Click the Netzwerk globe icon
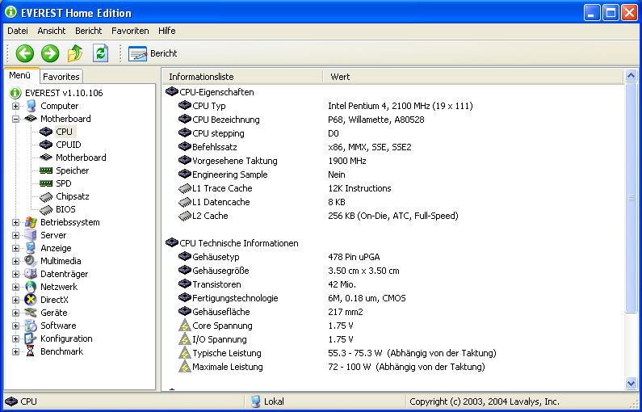642x412 pixels. coord(31,287)
